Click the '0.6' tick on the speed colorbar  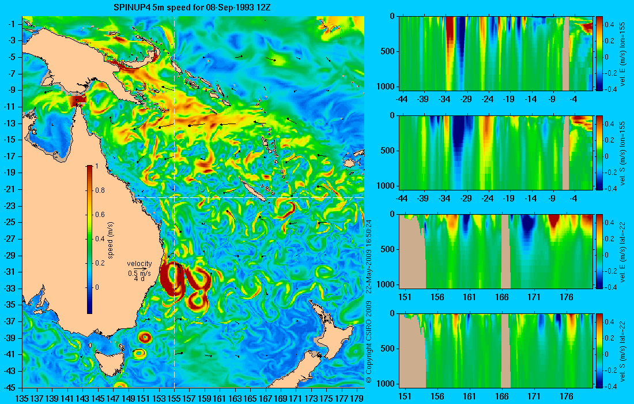coord(100,215)
